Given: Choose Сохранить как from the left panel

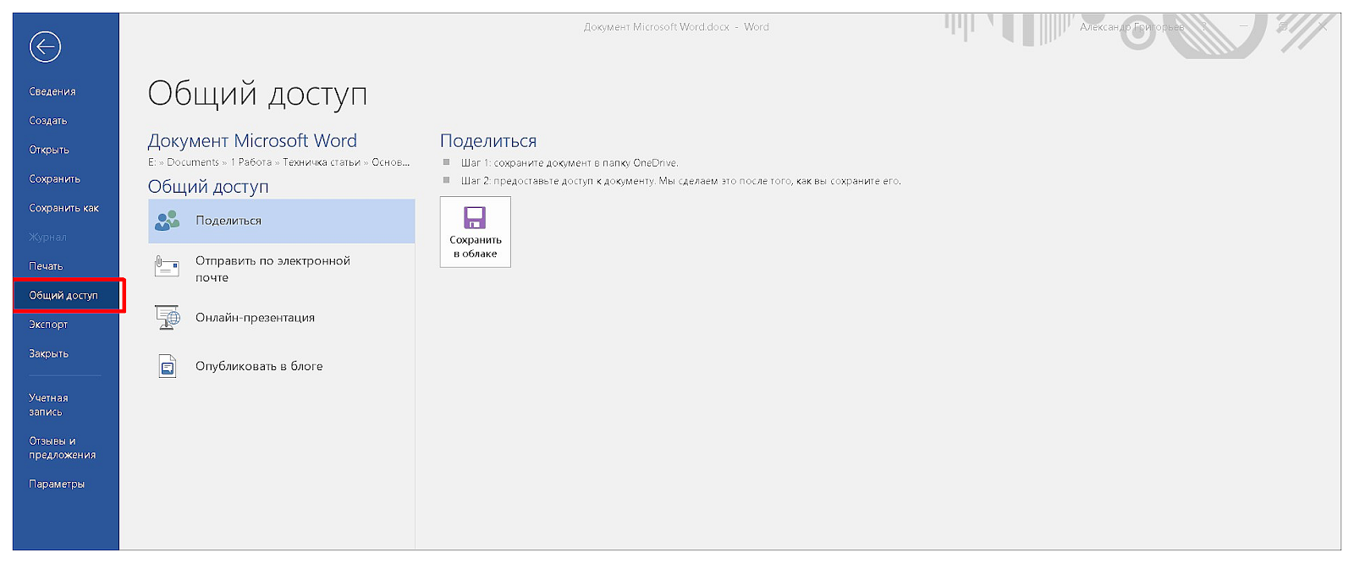Looking at the screenshot, I should [x=64, y=208].
